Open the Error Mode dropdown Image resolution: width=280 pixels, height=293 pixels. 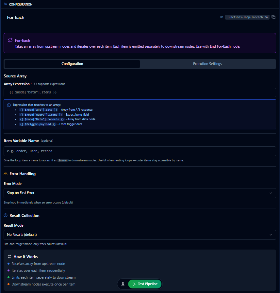(140, 193)
